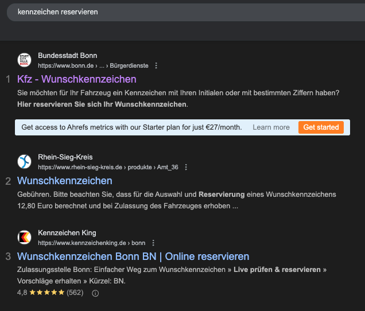The height and width of the screenshot is (311, 365).
Task: Click the 'Kennzeichen King' site name
Action: pyautogui.click(x=67, y=233)
